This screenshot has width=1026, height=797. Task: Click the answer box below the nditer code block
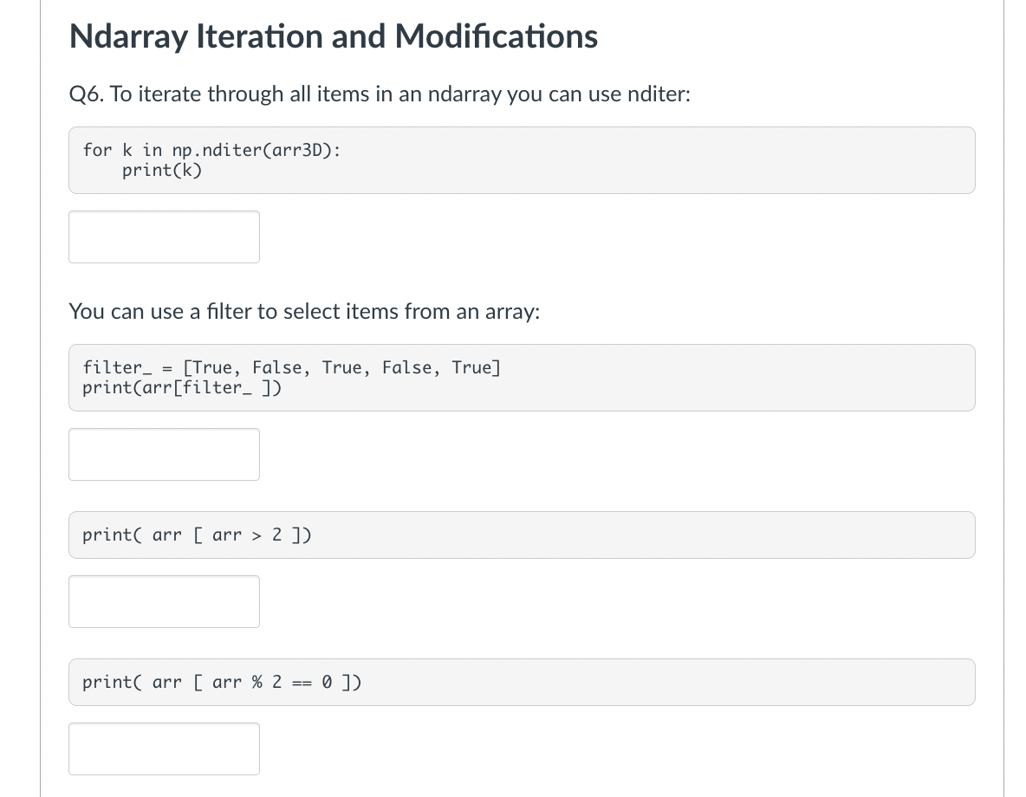click(164, 237)
